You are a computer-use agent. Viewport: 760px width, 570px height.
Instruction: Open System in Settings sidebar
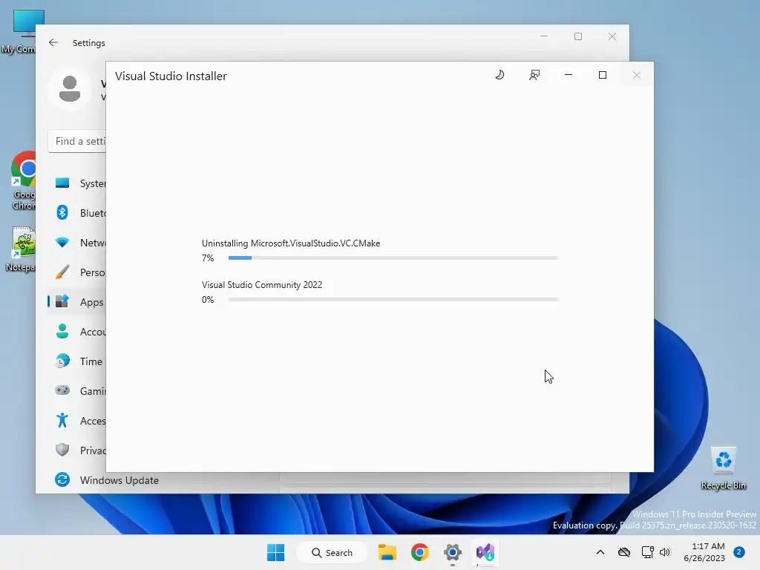point(77,183)
